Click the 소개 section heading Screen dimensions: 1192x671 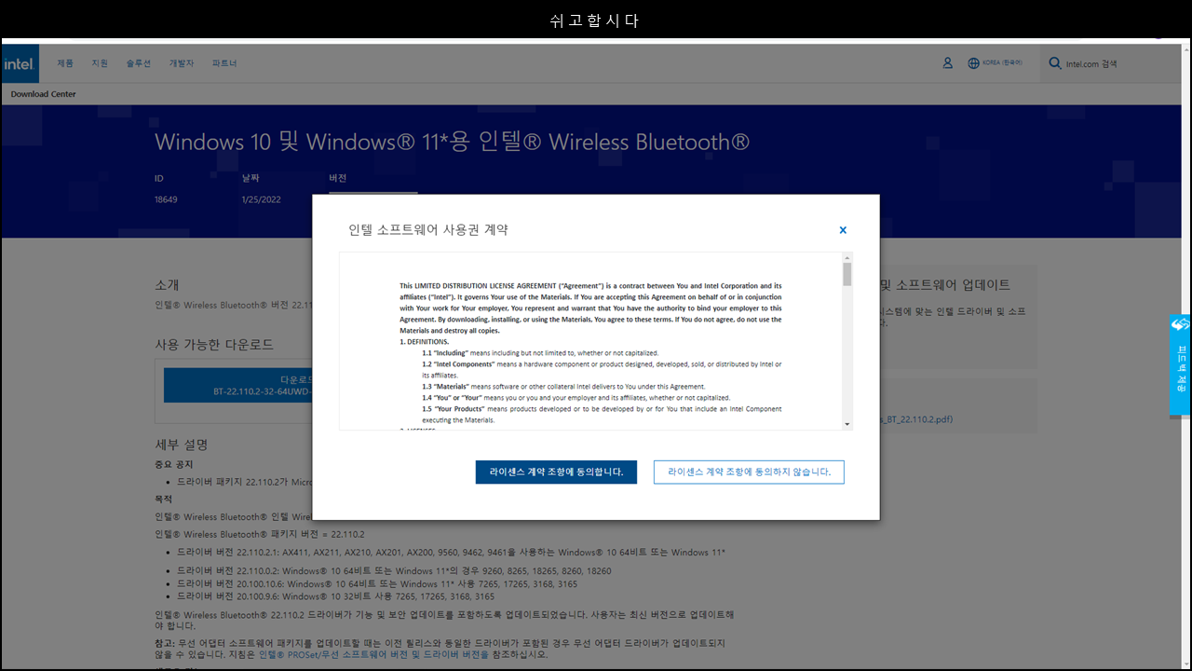[167, 285]
